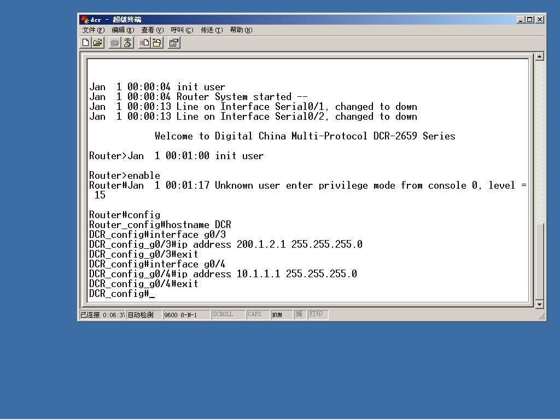Click the 'ip address 200.1.2.1' line
This screenshot has width=560, height=420.
tap(226, 244)
